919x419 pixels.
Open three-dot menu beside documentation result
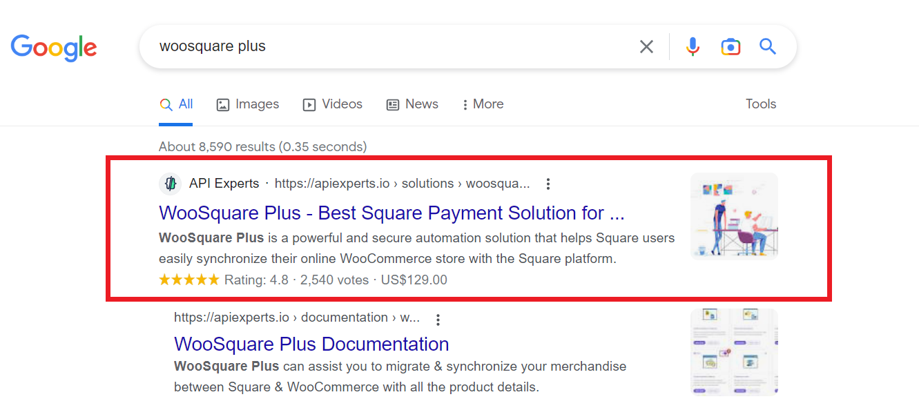[438, 320]
